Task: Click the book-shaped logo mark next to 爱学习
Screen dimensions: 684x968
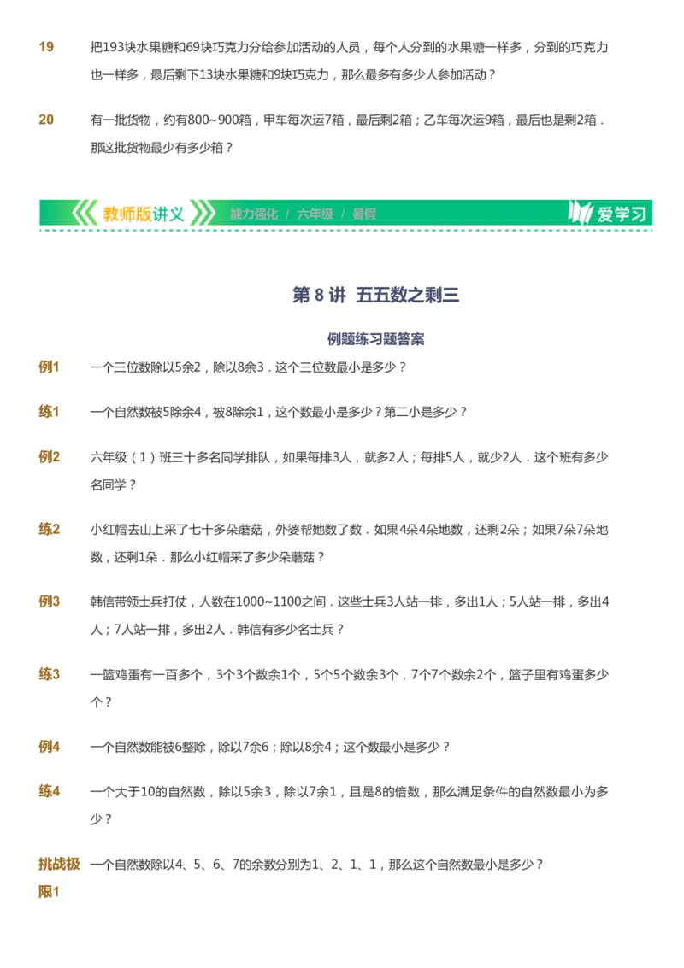Action: tap(582, 212)
